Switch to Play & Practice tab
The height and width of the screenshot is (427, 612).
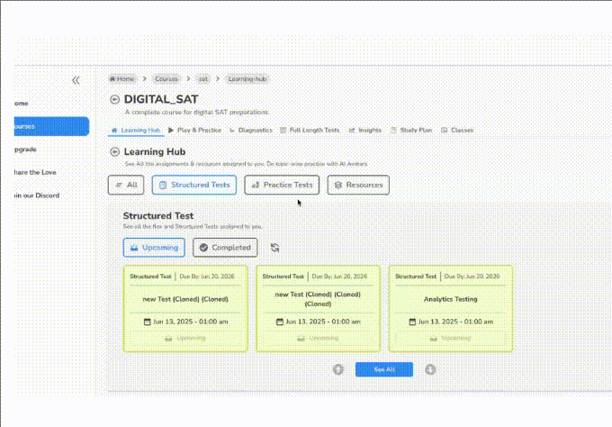(194, 130)
